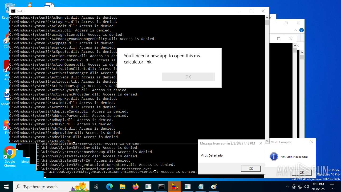Click OK in the ms-calculator link dialog
Viewport: 341px width, 192px height.
[188, 77]
